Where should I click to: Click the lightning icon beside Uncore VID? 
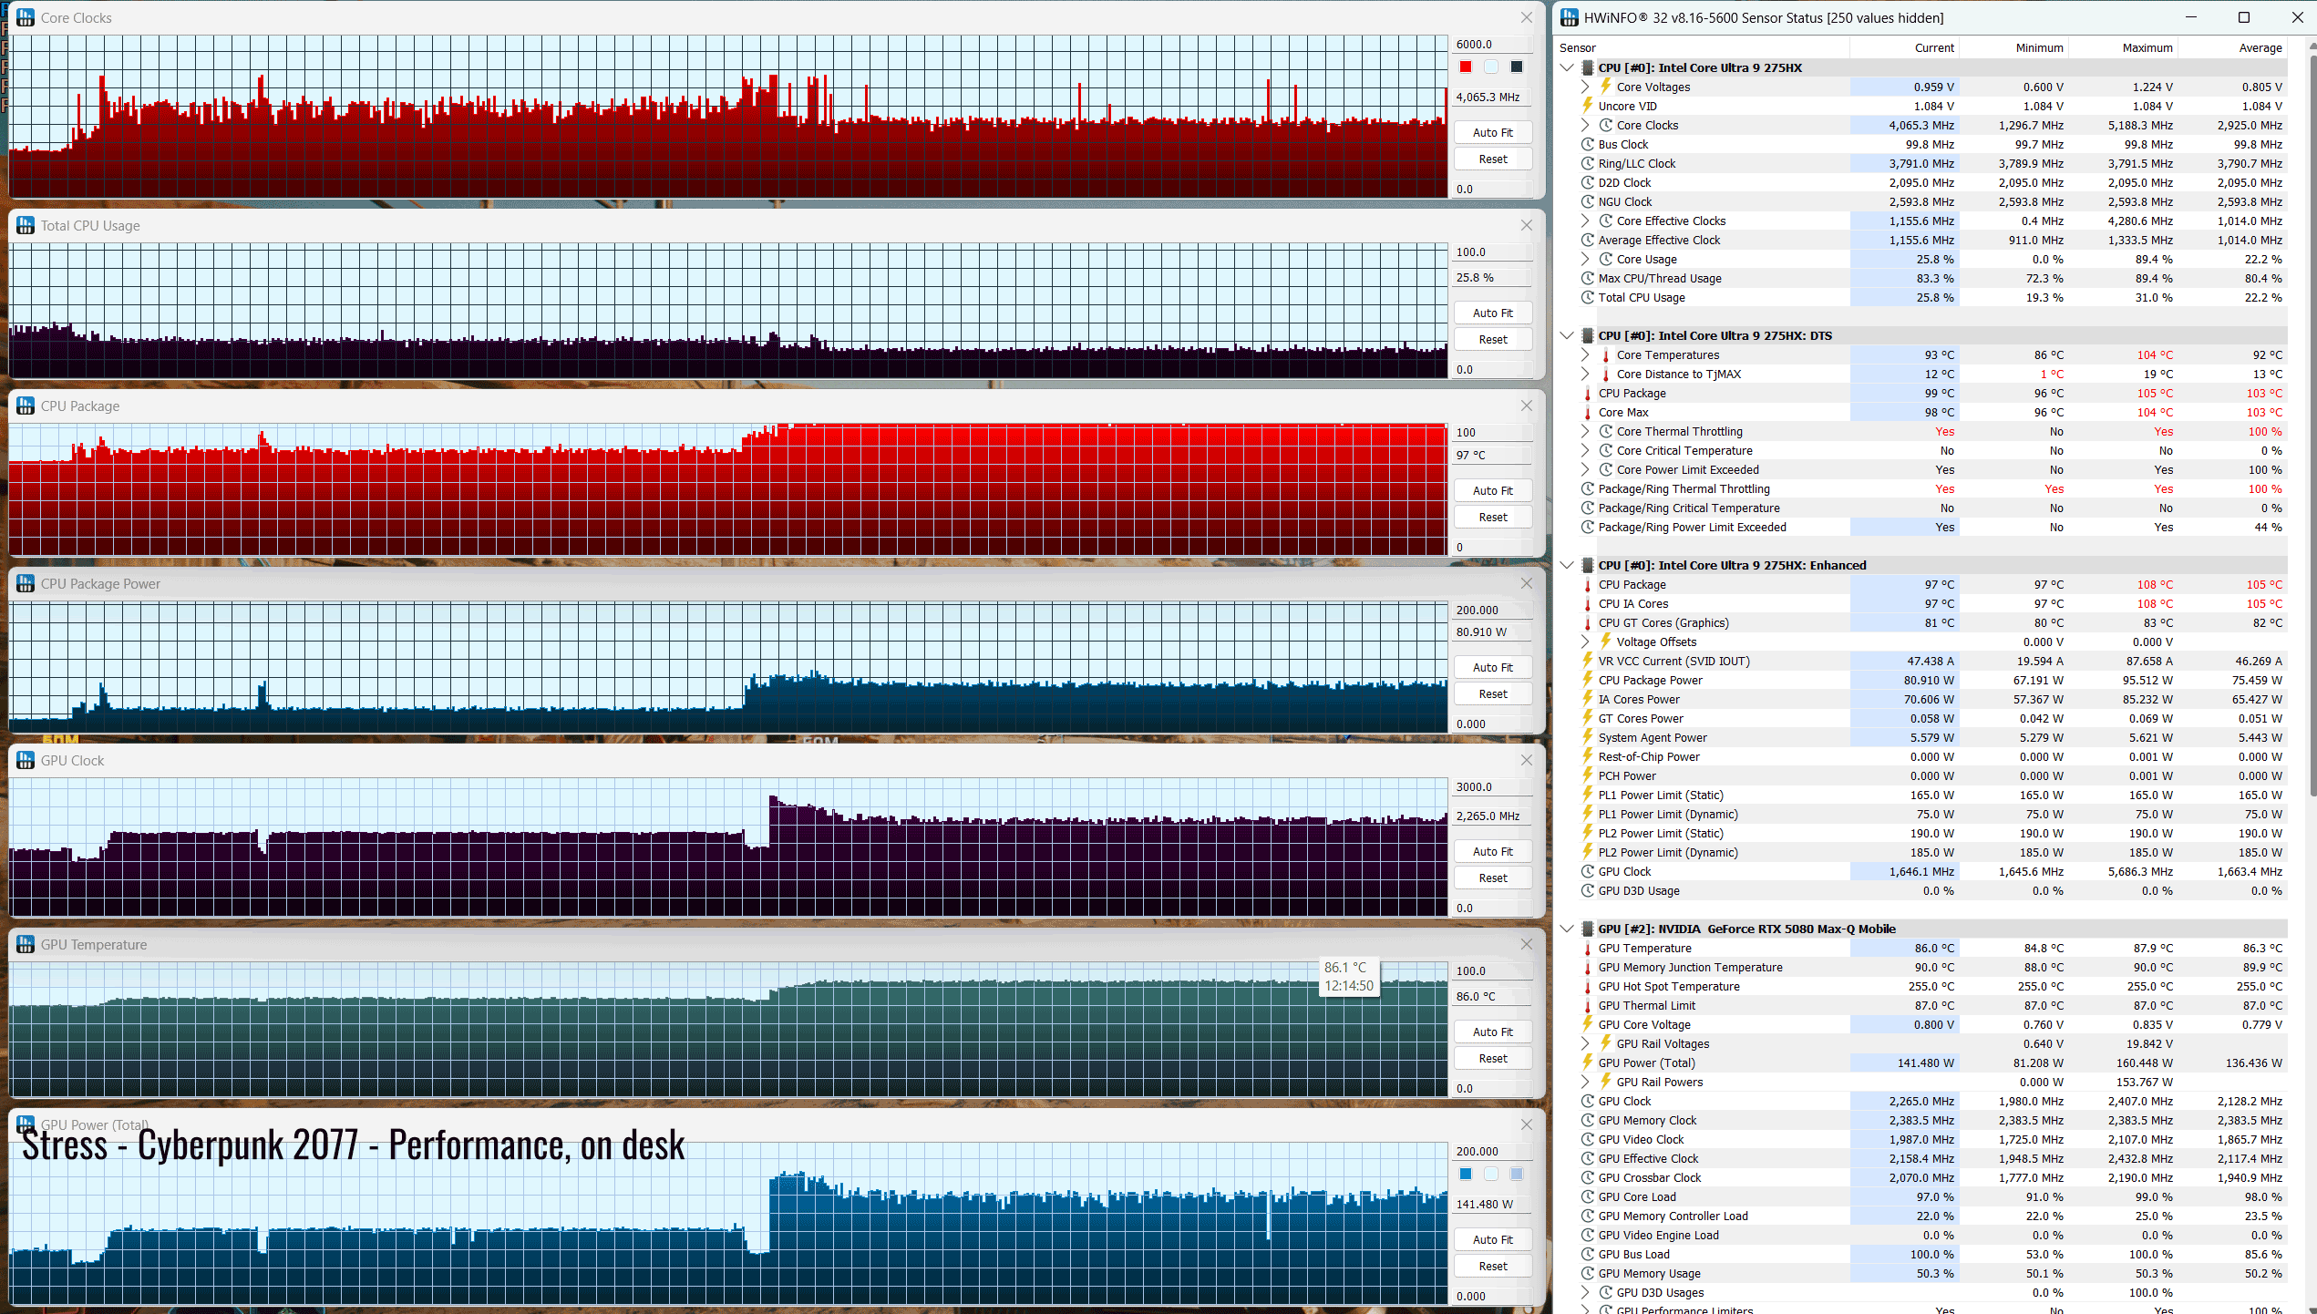tap(1587, 106)
